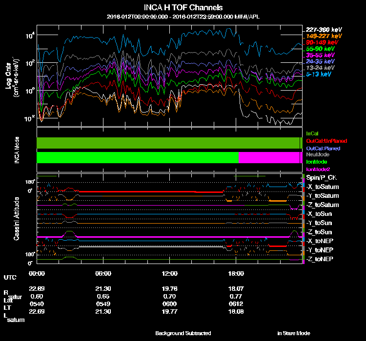The height and width of the screenshot is (341, 366).
Task: Select the 149-227 keV legend entry
Action: click(x=324, y=36)
